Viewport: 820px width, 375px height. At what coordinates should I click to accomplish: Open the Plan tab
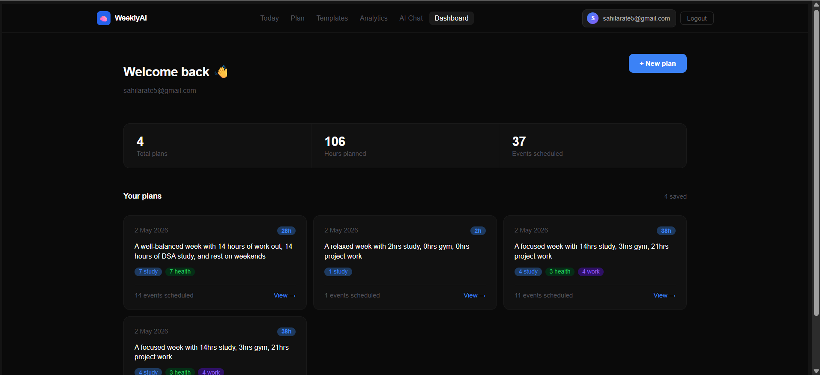click(x=297, y=18)
